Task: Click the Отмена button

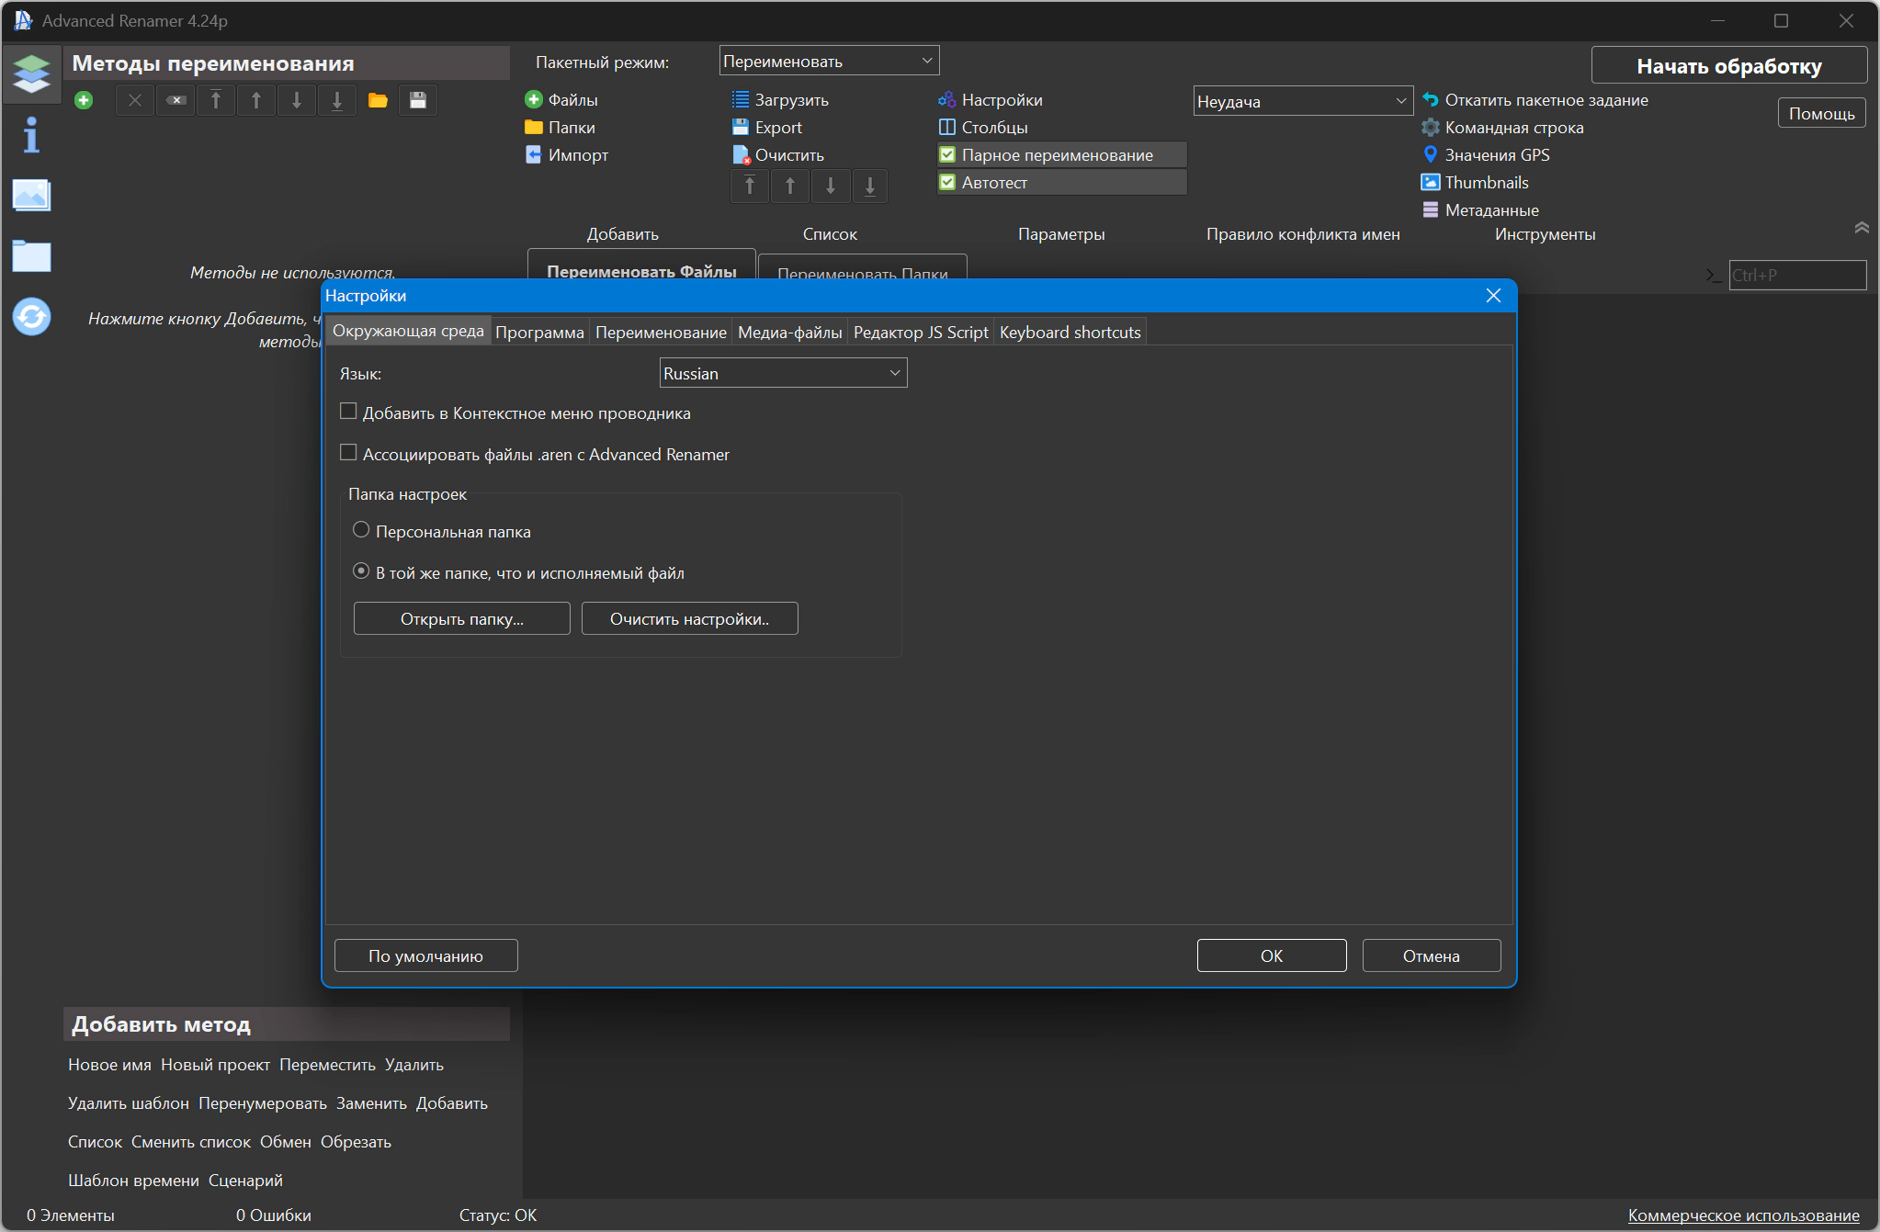Action: pos(1432,955)
